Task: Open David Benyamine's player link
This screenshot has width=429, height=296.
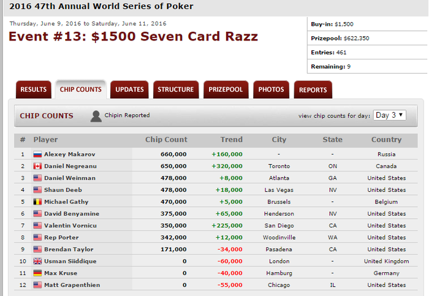Action: 72,214
